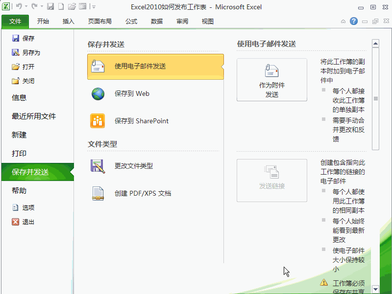Select the 文件 (File) tab
Image resolution: width=392 pixels, height=294 pixels.
[15, 22]
